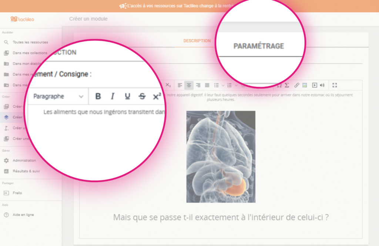Switch to the Paramétrage tab
The image size is (379, 246).
[258, 46]
